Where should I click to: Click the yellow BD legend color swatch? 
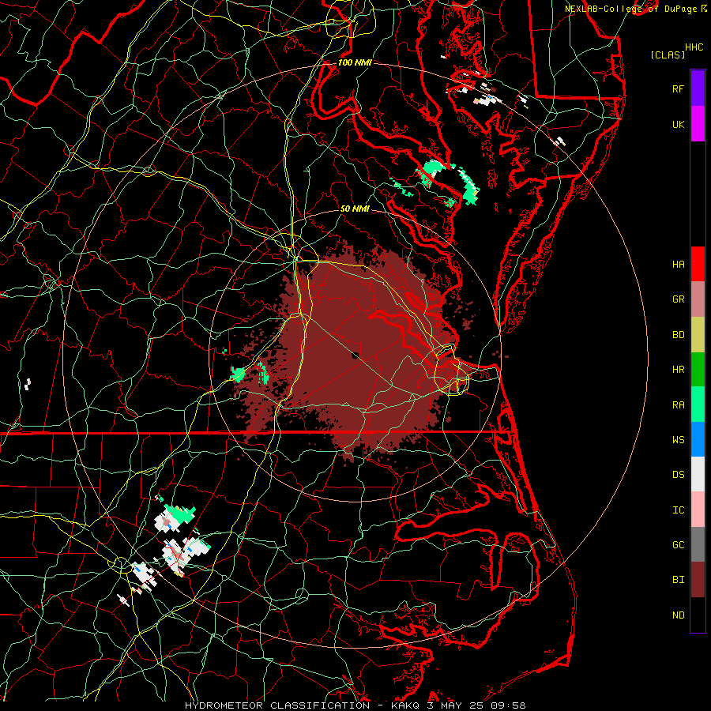pyautogui.click(x=698, y=335)
